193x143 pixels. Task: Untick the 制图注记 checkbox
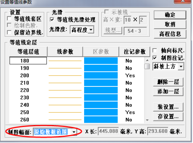point(155,58)
